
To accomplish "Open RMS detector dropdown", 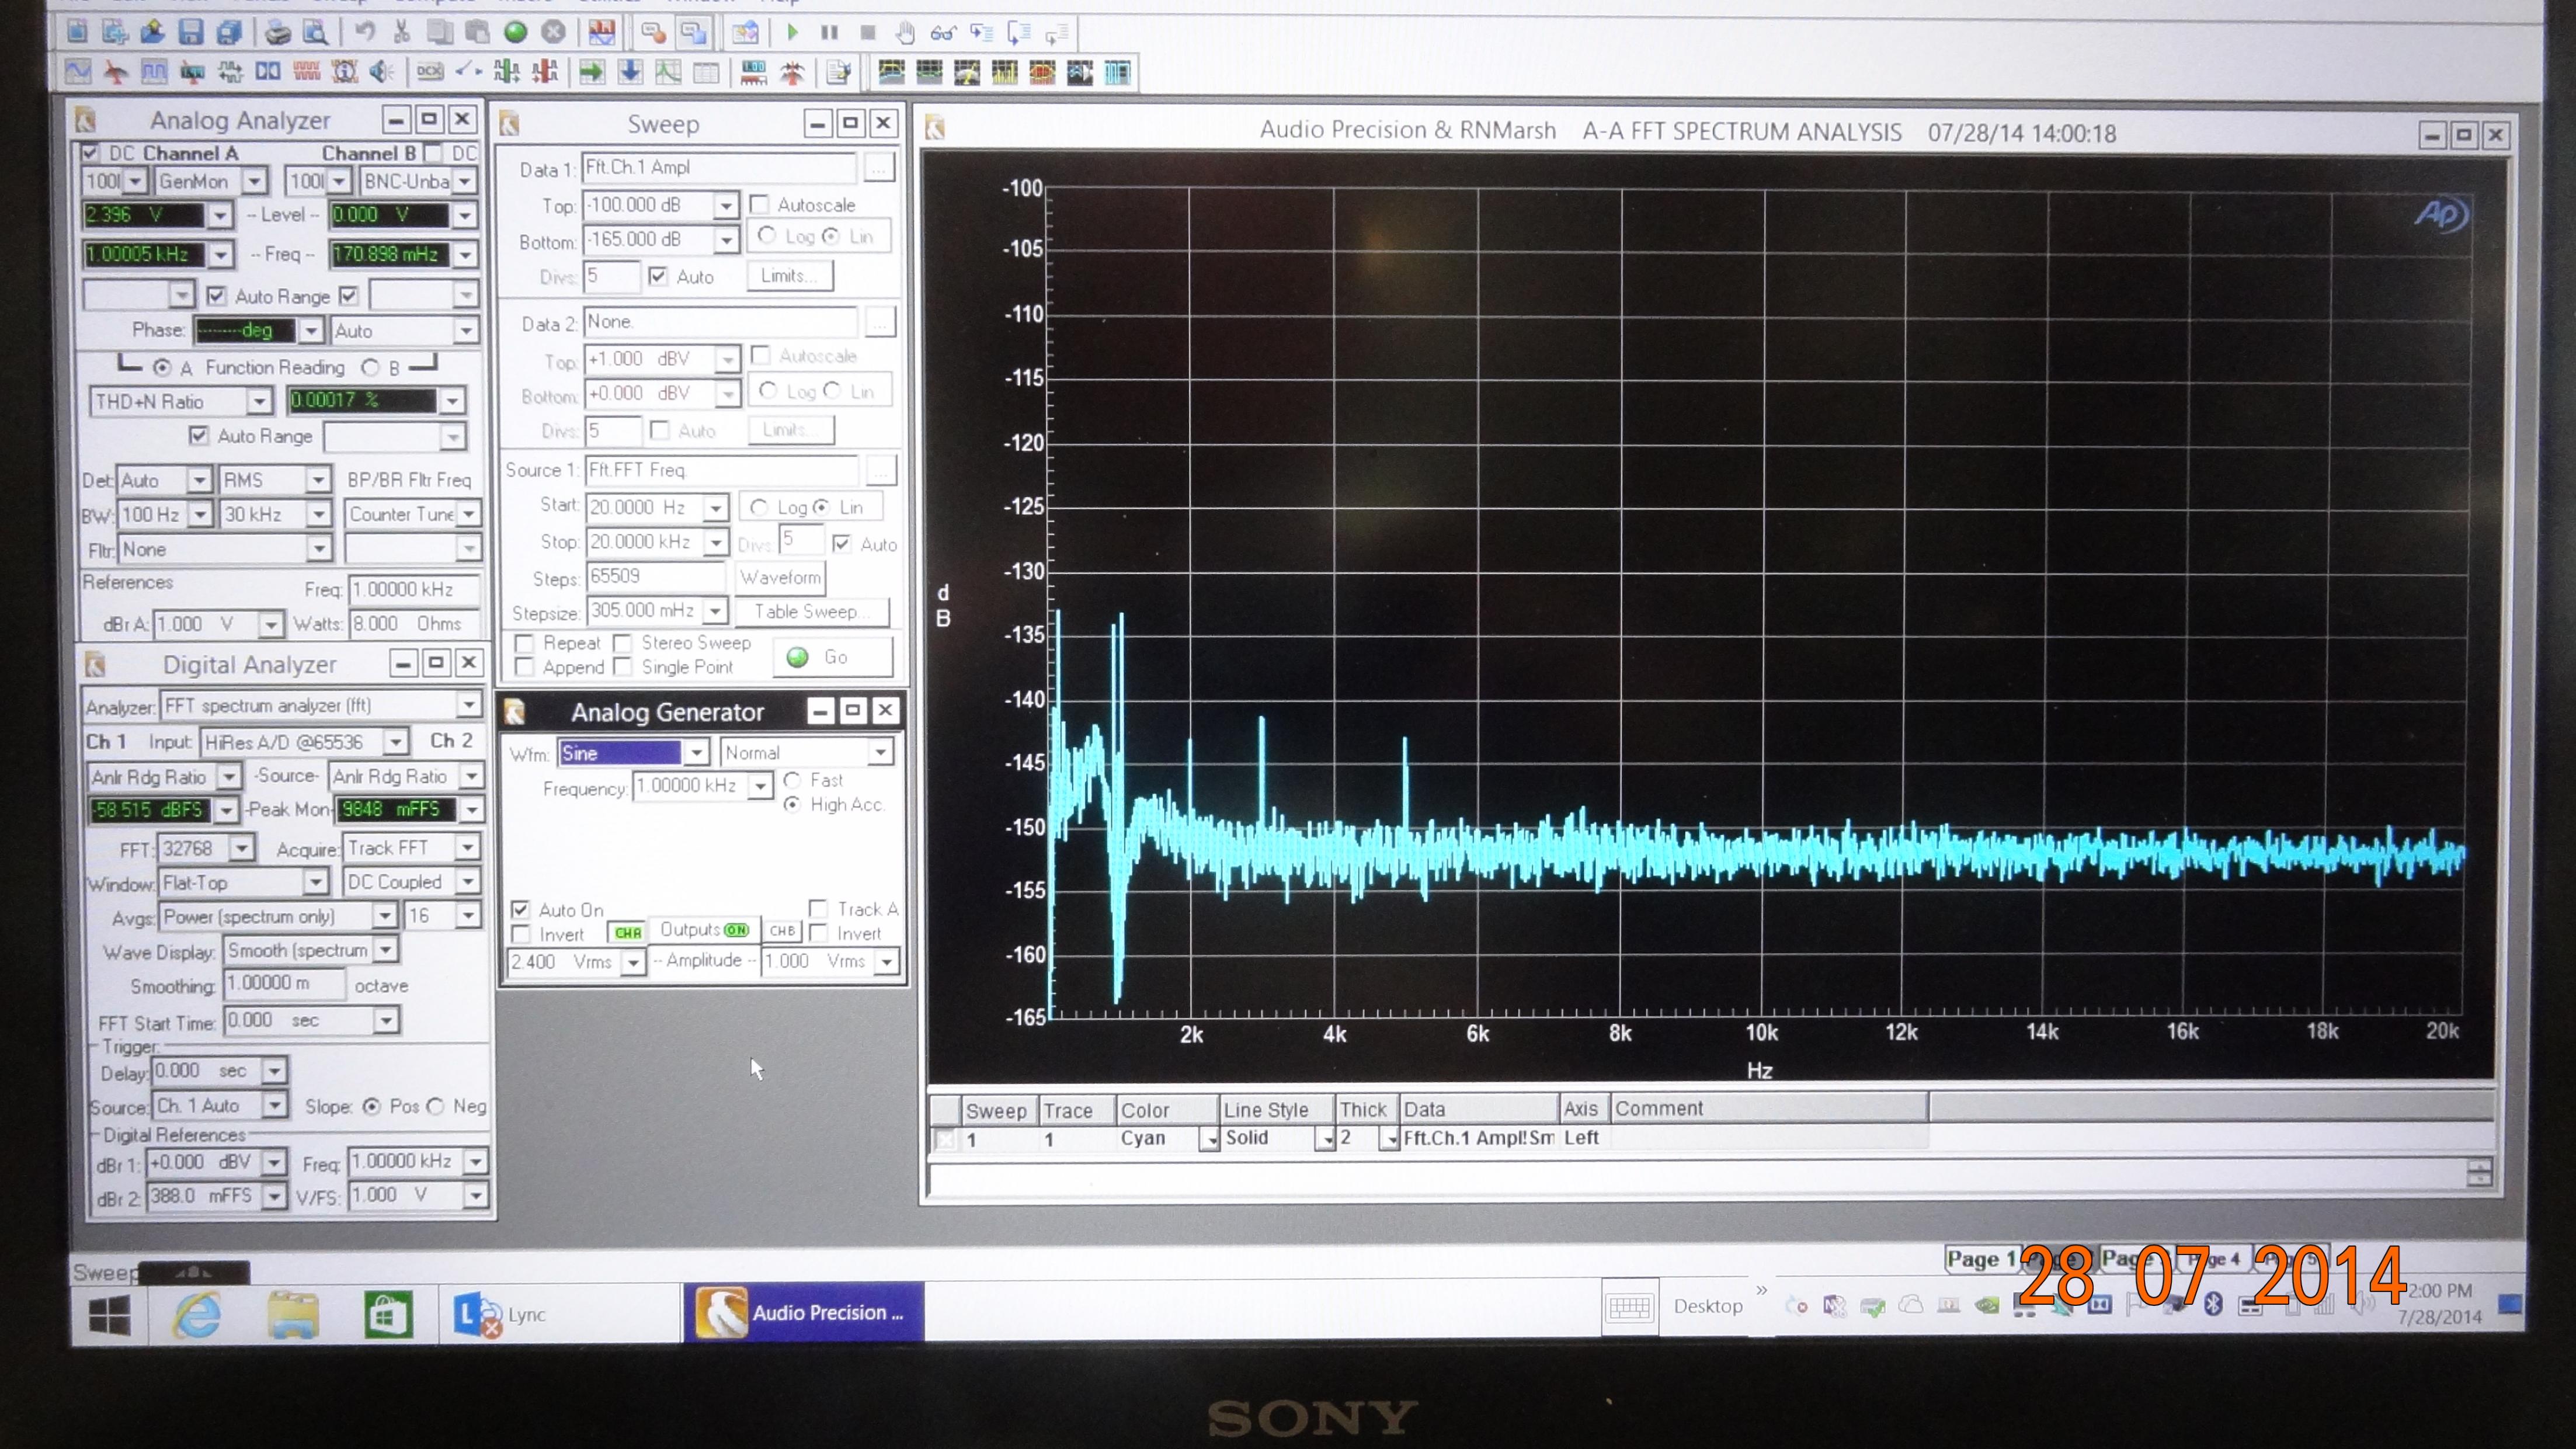I will point(318,481).
